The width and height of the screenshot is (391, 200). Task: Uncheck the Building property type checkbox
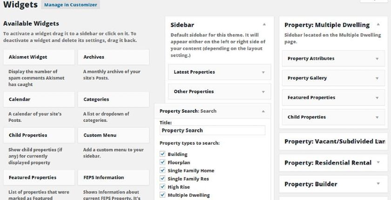point(162,154)
